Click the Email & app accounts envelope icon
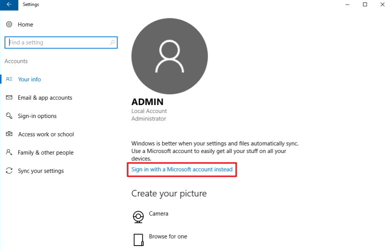 [9, 98]
